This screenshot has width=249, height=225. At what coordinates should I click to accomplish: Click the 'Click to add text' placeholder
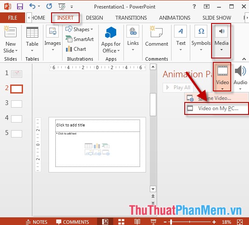click(97, 149)
